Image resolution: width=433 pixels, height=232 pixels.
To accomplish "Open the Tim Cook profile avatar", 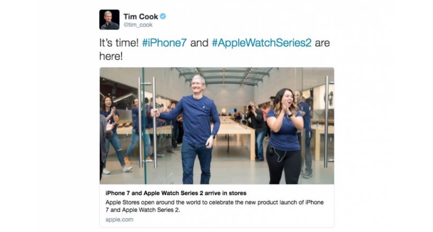I will 109,20.
